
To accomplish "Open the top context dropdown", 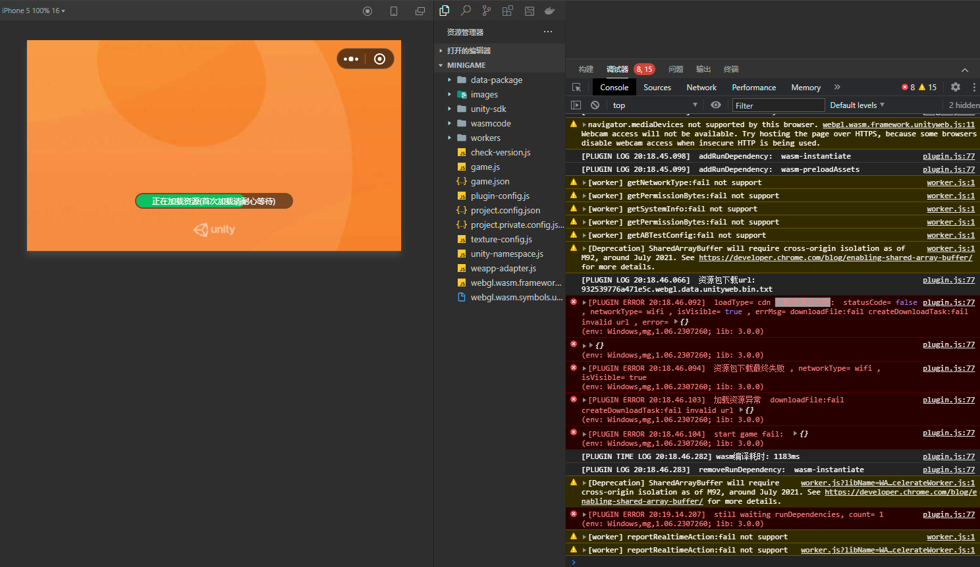I will click(655, 105).
